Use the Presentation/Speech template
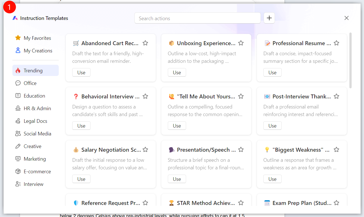The image size is (364, 217). pos(177,179)
